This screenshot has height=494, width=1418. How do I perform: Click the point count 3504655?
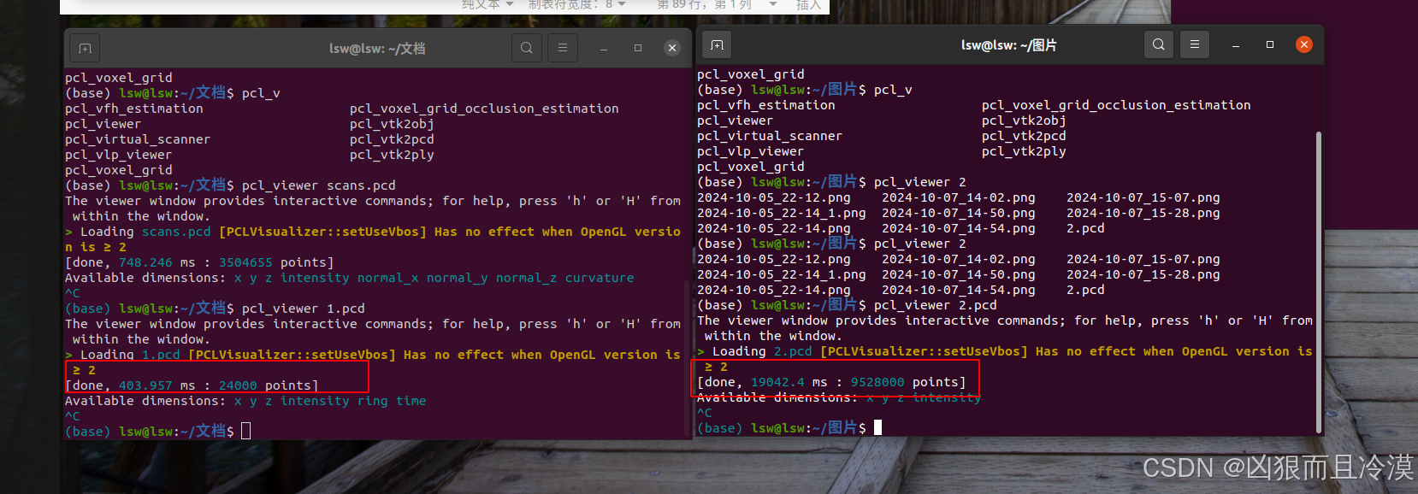(245, 262)
